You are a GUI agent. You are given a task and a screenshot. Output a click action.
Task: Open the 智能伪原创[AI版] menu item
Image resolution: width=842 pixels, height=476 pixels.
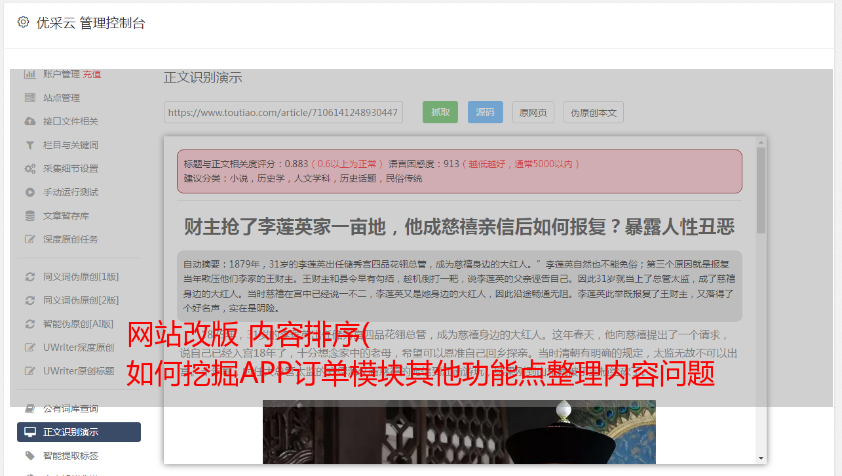coord(79,324)
